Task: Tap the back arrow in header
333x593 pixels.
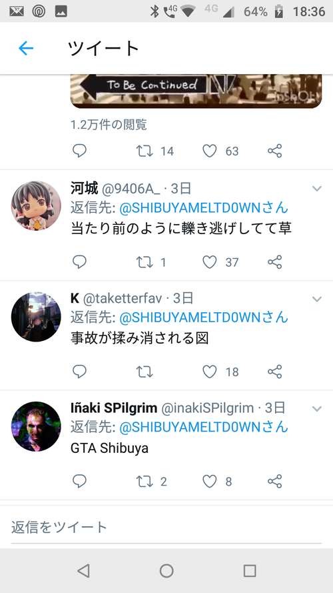Action: point(26,49)
